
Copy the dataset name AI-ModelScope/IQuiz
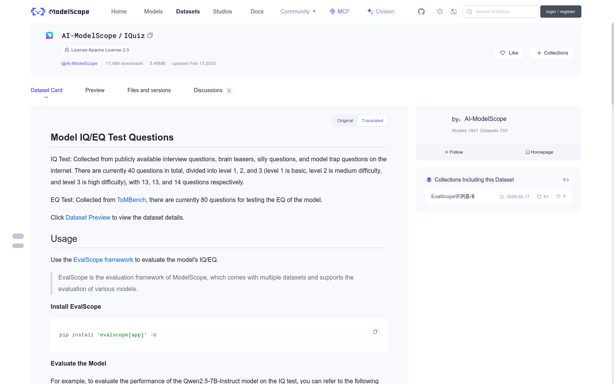(150, 35)
